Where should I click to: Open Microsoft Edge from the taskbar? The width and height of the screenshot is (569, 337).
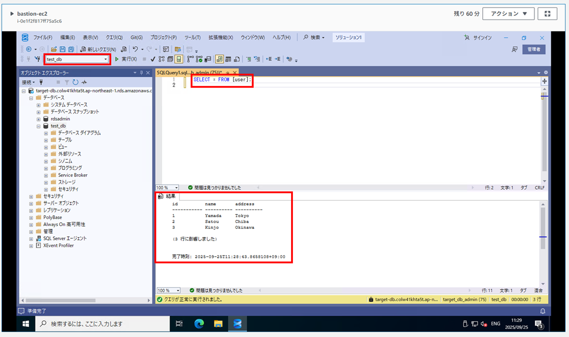(199, 323)
